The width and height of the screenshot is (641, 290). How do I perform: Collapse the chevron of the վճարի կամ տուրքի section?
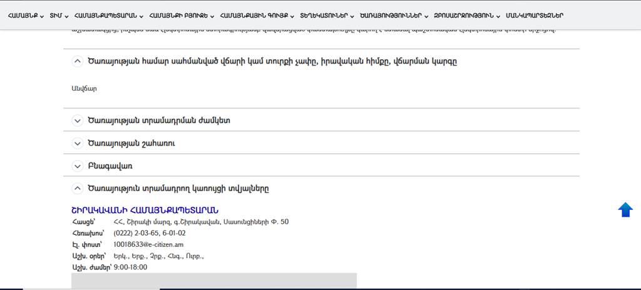point(78,61)
